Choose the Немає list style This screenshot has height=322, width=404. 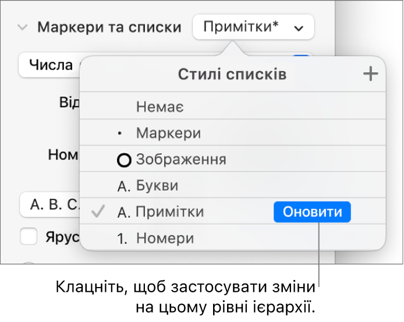233,106
